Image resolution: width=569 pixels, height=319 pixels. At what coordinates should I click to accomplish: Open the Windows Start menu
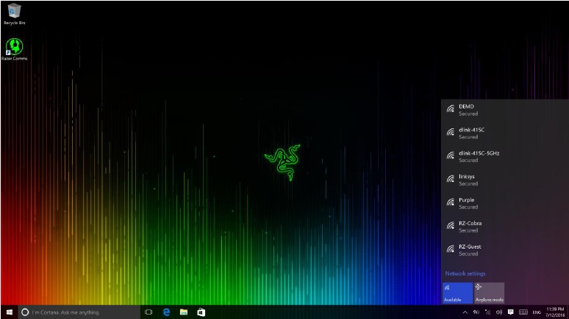[10, 312]
